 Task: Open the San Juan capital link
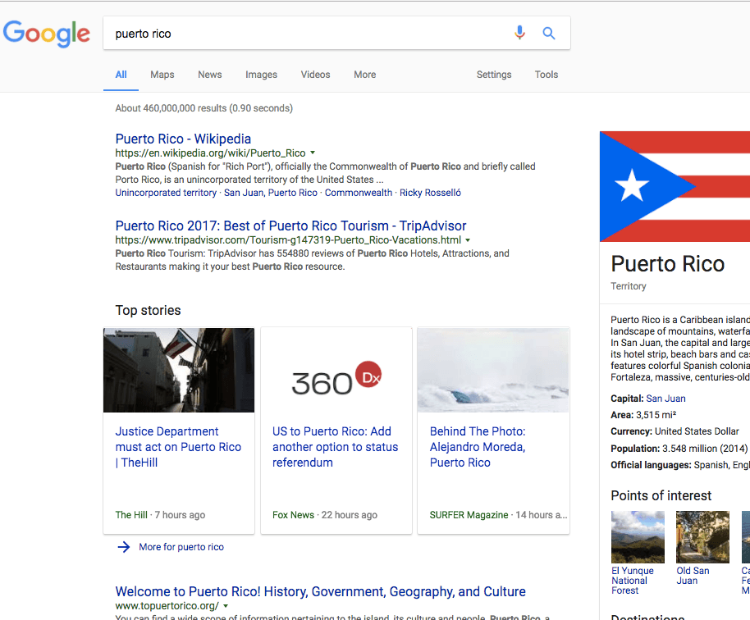(x=665, y=399)
